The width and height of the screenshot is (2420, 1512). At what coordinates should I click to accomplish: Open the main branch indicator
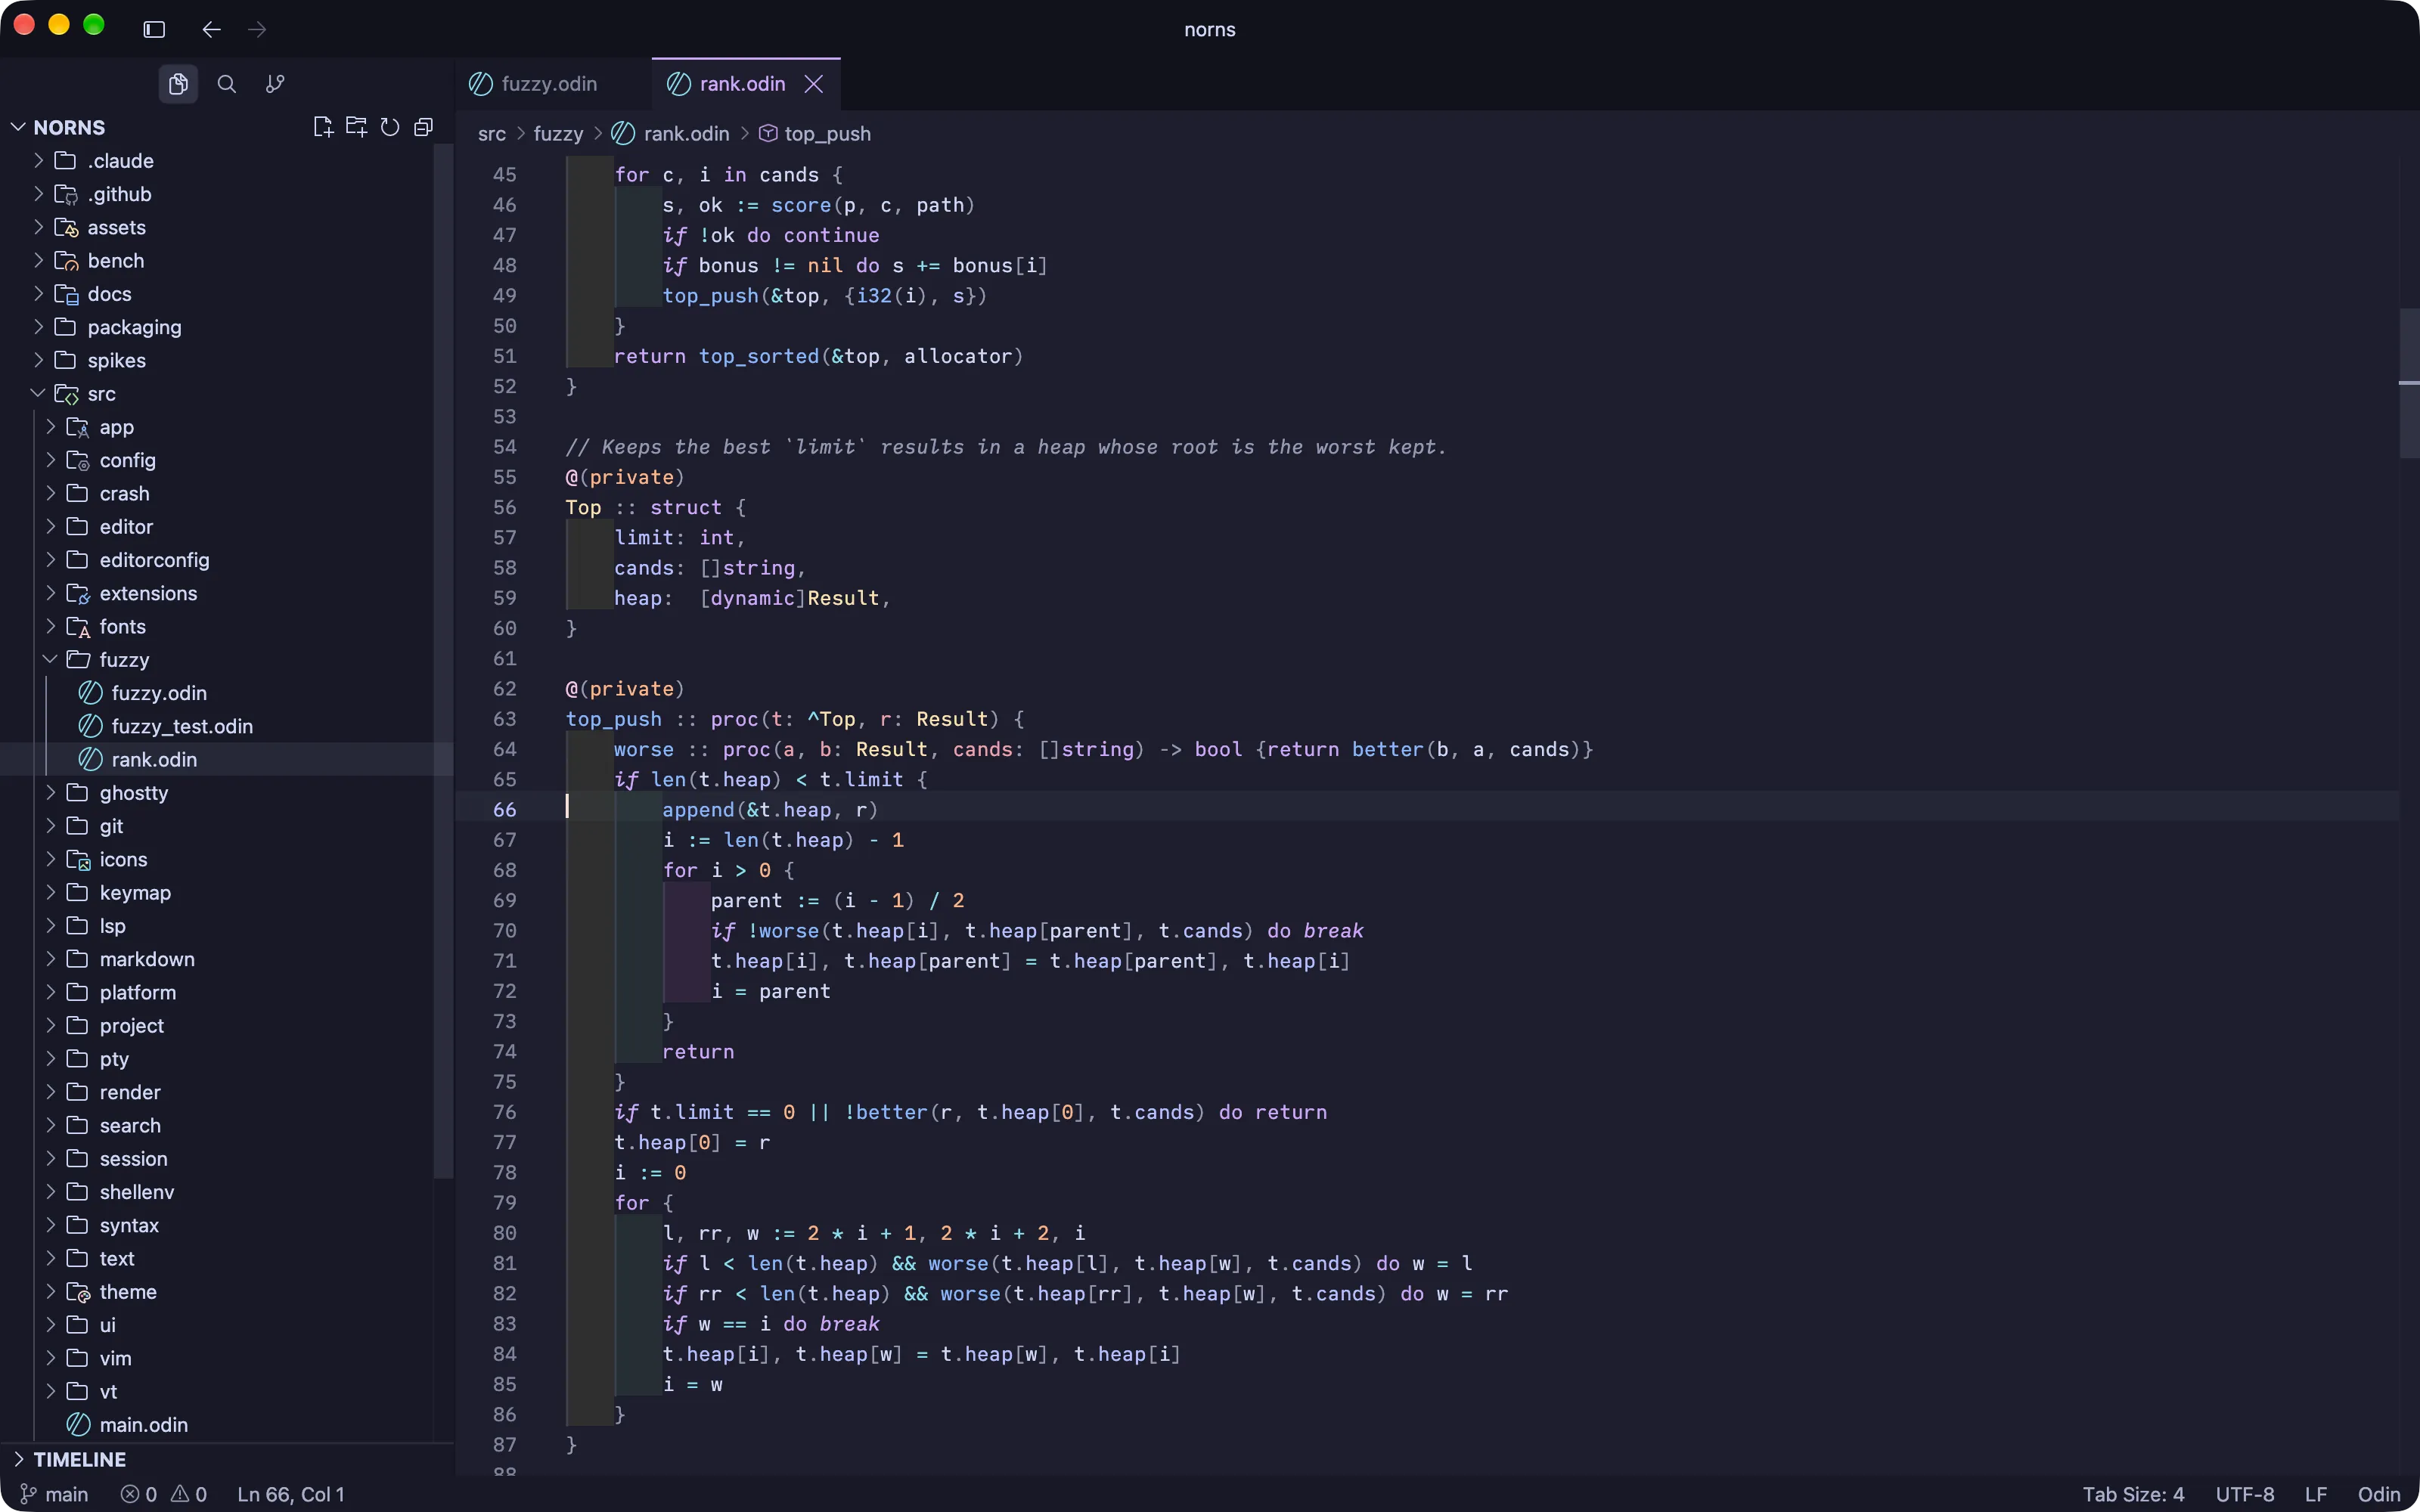[x=54, y=1494]
